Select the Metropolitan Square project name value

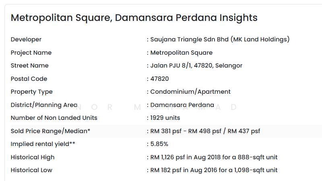pos(181,53)
